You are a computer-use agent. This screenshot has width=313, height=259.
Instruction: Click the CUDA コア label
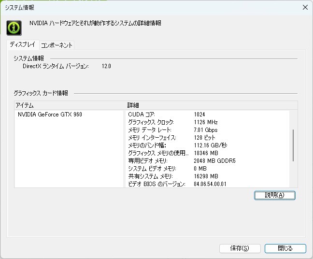pyautogui.click(x=142, y=115)
